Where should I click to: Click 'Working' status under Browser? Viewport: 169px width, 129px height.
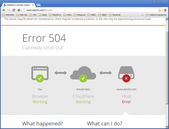(40, 102)
